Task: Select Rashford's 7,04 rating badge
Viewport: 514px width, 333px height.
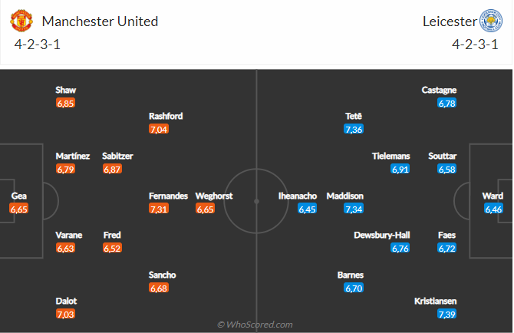Action: (159, 129)
